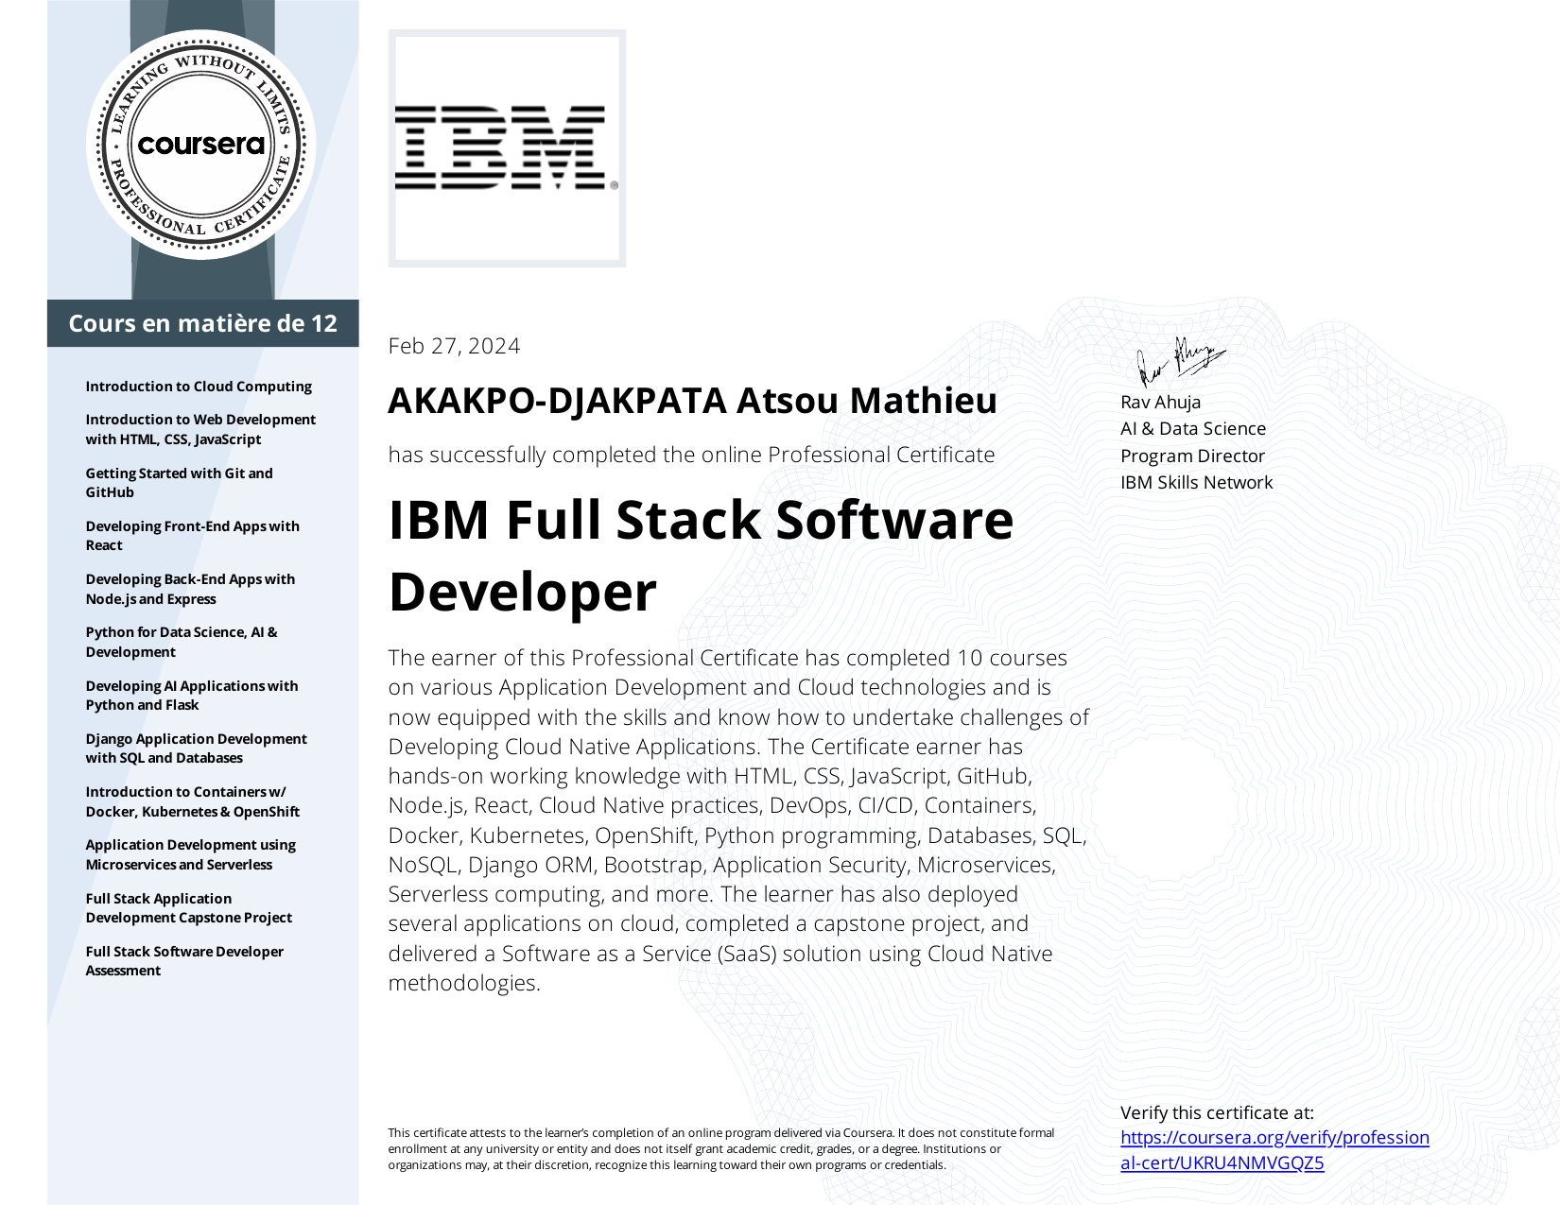Viewport: 1560px width, 1205px height.
Task: Select 'Full Stack Application Development Capstone Project'
Action: point(189,908)
